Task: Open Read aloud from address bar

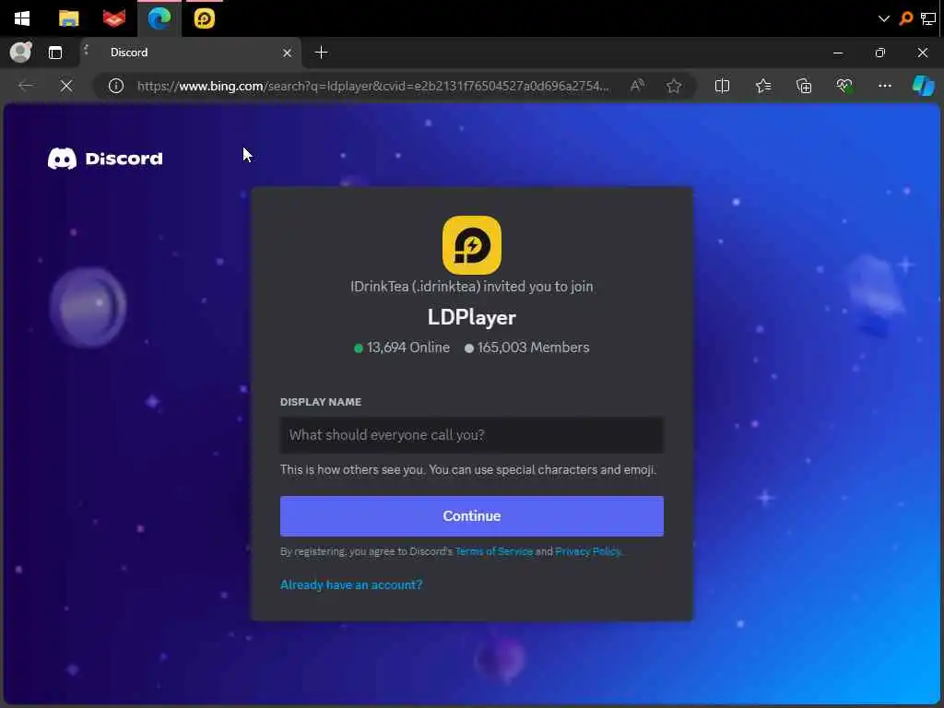Action: pyautogui.click(x=637, y=86)
